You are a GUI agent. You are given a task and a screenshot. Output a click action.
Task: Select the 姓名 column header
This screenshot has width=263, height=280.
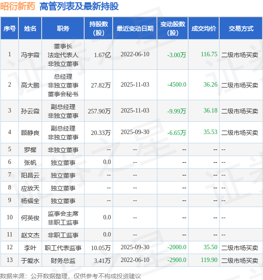pos(30,29)
